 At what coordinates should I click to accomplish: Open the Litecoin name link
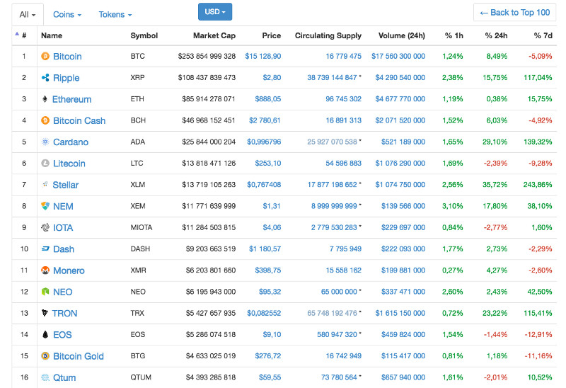pos(69,164)
